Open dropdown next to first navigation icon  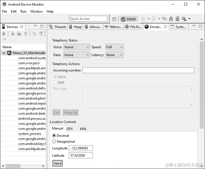[149, 19]
